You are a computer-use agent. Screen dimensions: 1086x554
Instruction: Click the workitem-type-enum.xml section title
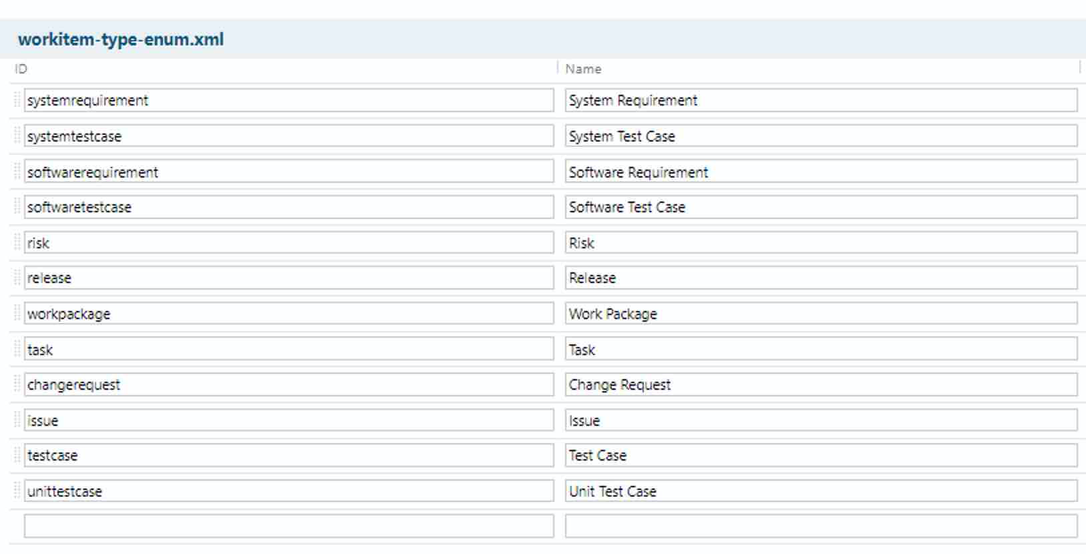tap(121, 39)
